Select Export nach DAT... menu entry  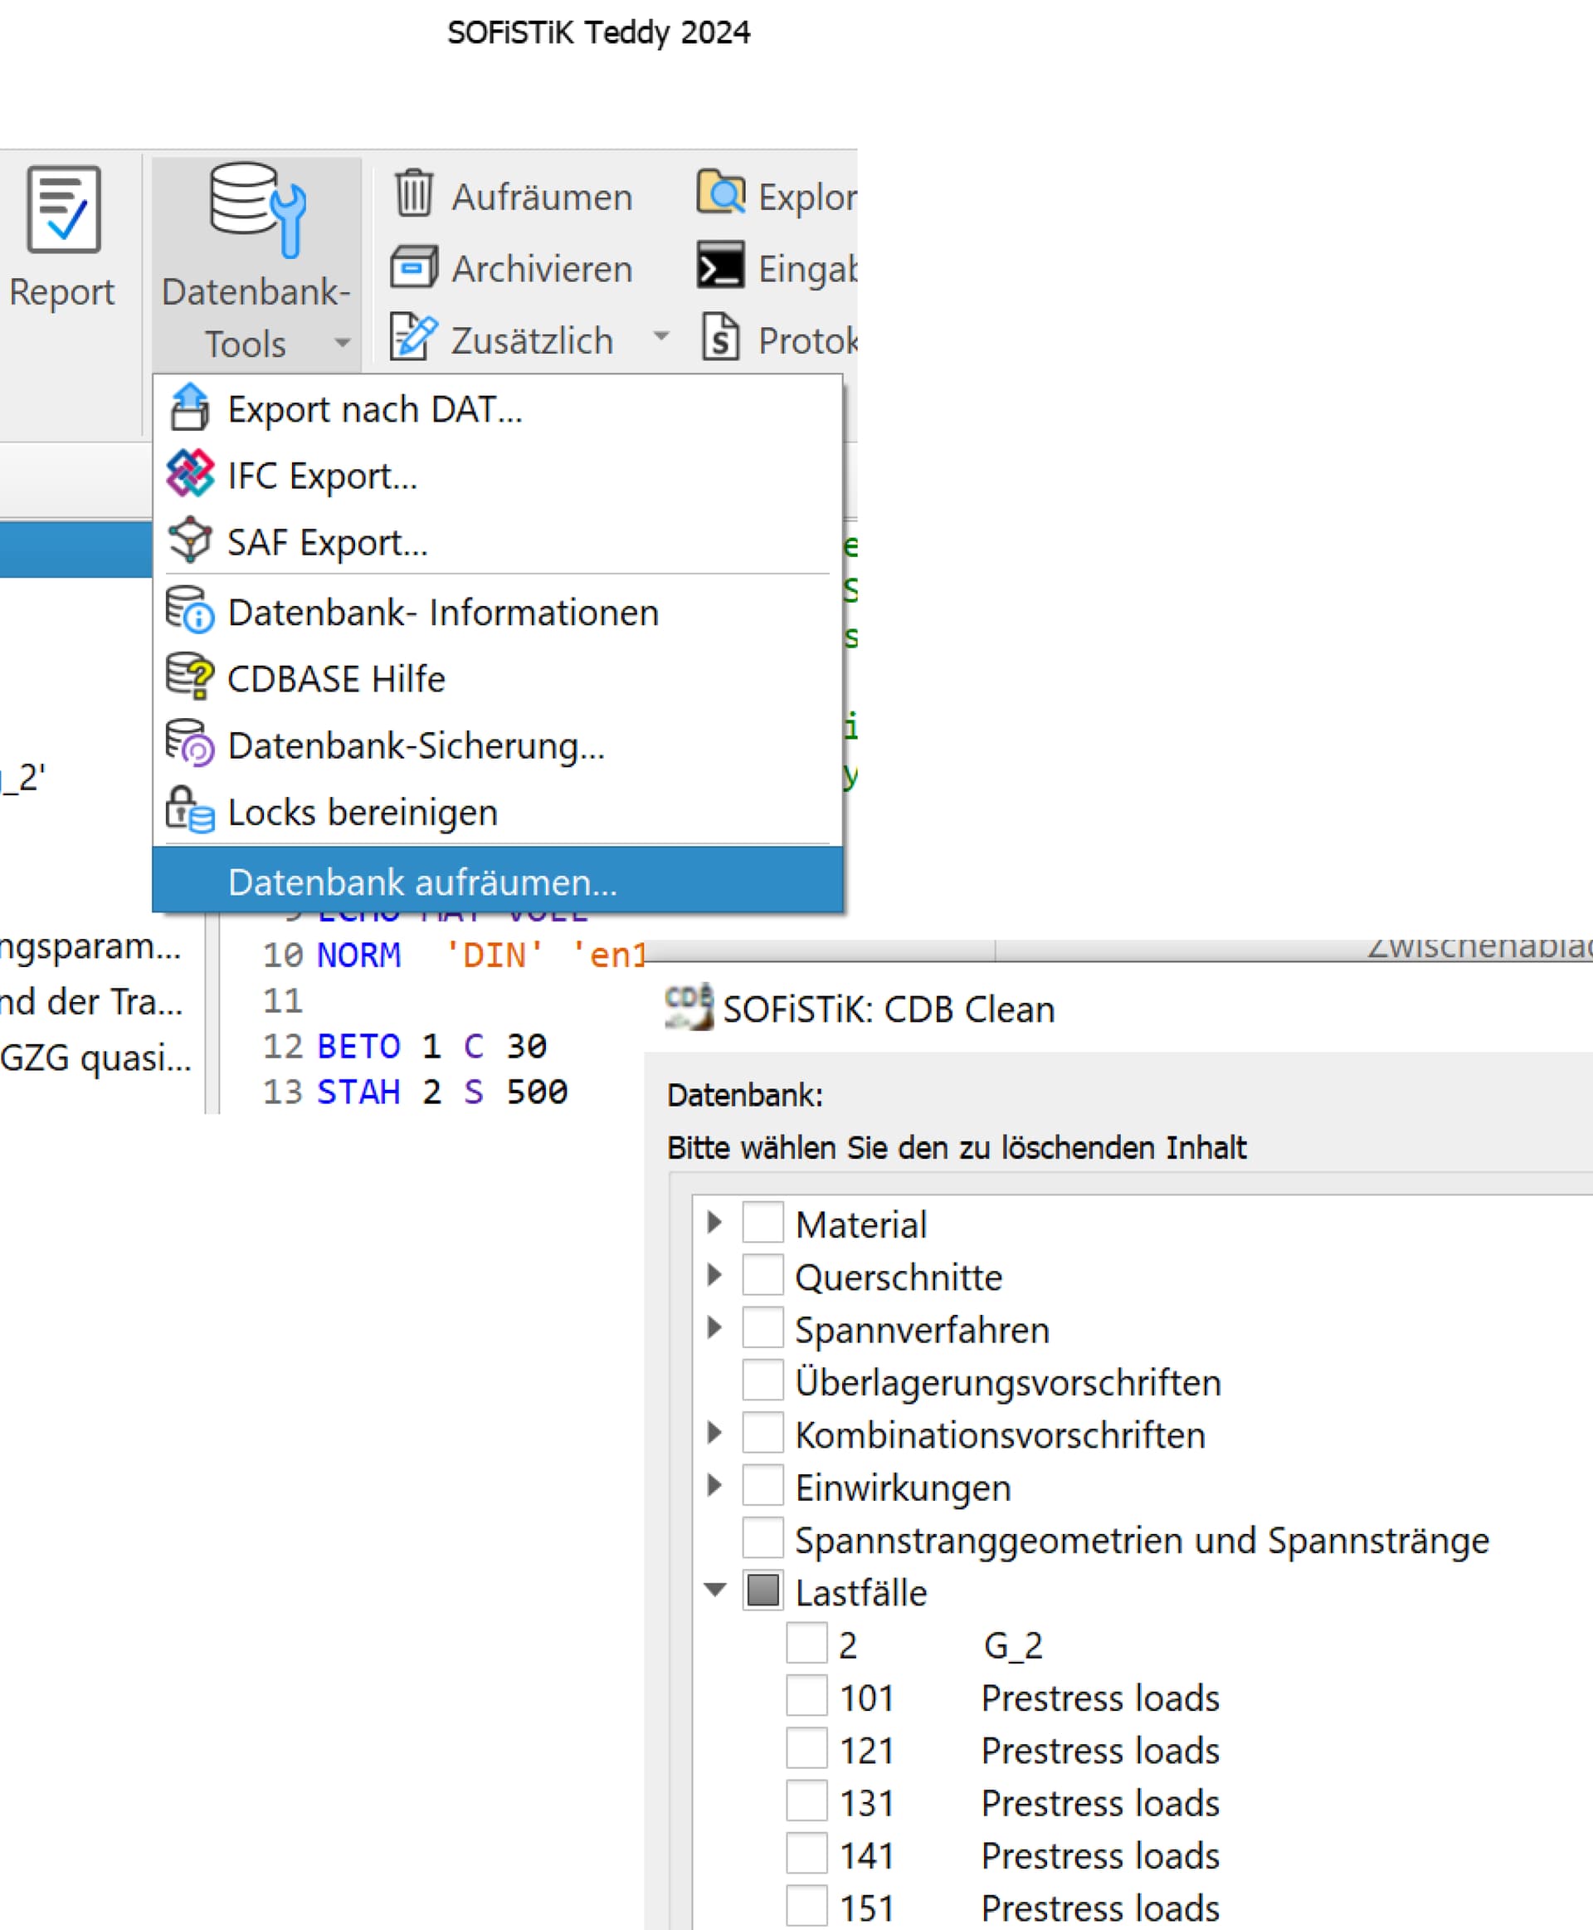[x=497, y=408]
